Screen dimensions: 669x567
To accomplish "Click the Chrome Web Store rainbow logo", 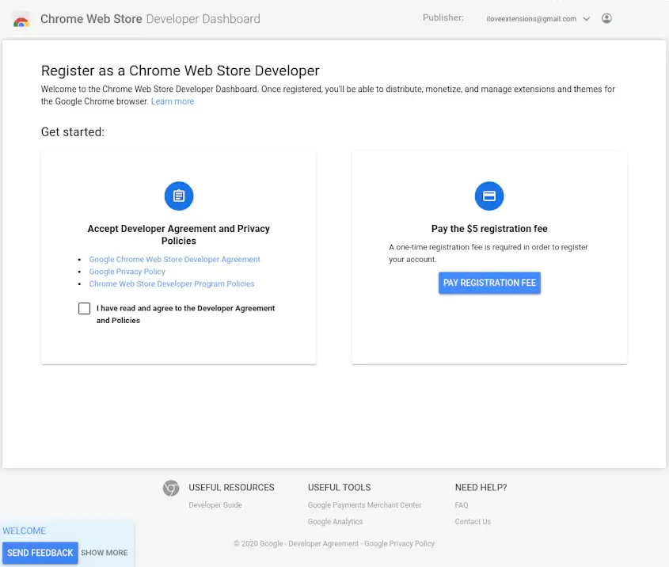I will tap(21, 19).
